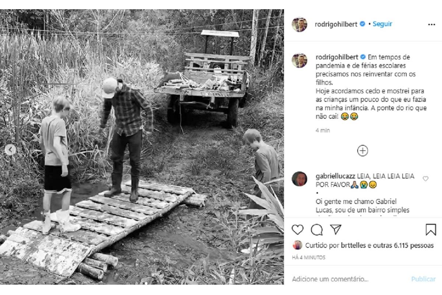Click the small liker avatar beside 'Curtido por'
The image size is (442, 295).
pyautogui.click(x=297, y=245)
